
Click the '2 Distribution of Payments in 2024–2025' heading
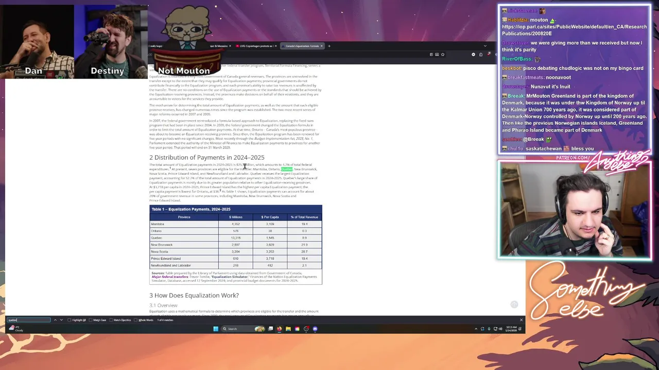pyautogui.click(x=207, y=157)
